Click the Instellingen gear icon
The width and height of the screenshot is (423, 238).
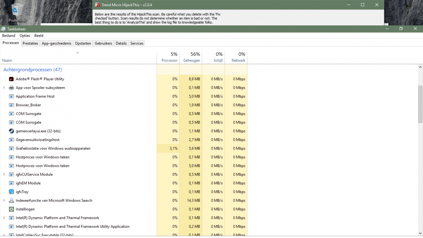[x=11, y=209]
